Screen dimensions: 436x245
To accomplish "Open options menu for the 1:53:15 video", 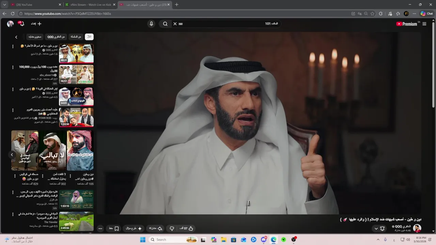I will click(x=13, y=192).
